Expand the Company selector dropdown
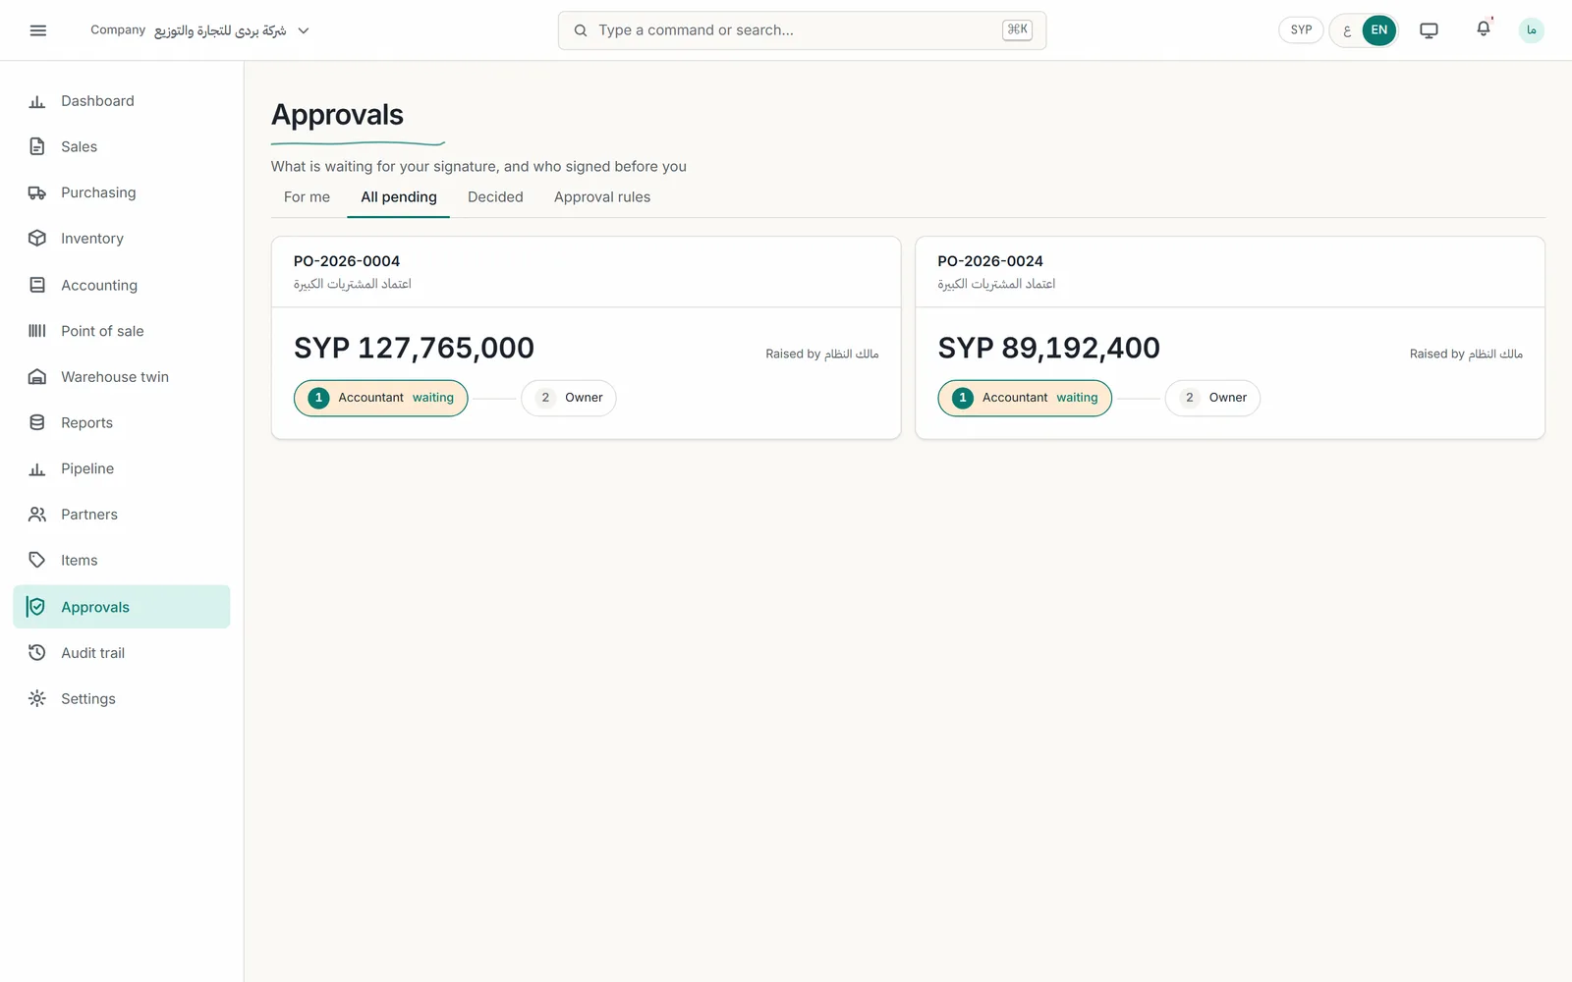 click(200, 30)
